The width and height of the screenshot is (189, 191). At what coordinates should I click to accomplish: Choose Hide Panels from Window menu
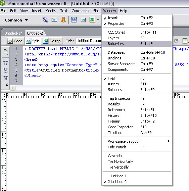(137, 147)
